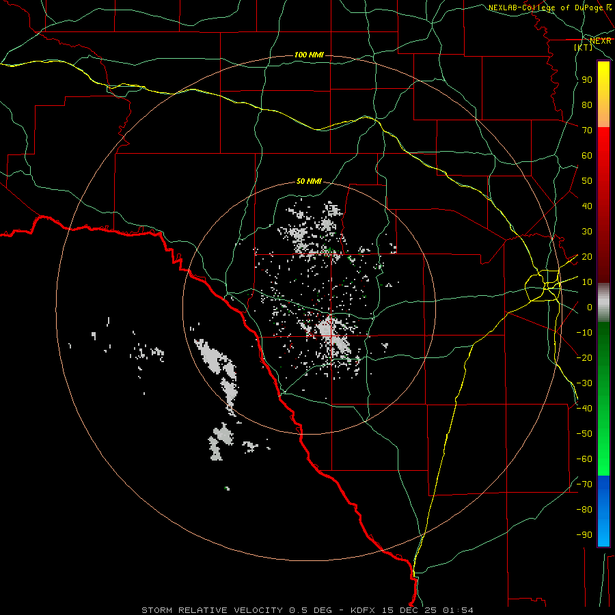Click the '-60' scale label
This screenshot has width=615, height=615.
point(584,459)
